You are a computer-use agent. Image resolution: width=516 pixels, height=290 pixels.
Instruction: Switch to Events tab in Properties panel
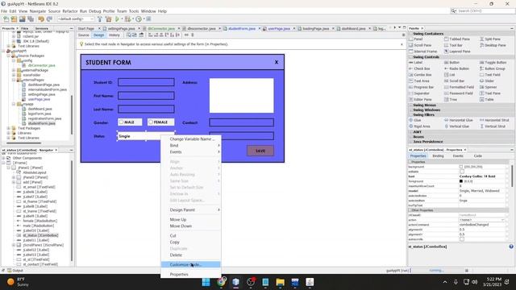pos(458,155)
